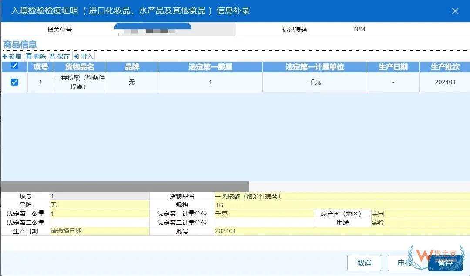The width and height of the screenshot is (470, 276).
Task: Edit the 品牌 brand field showing 无
Action: coord(100,204)
